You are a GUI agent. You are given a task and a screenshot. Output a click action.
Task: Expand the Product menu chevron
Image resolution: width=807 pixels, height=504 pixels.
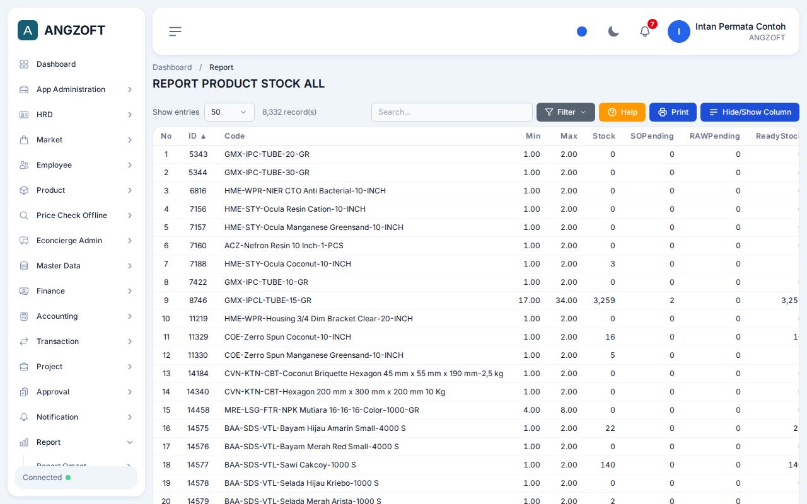coord(130,190)
